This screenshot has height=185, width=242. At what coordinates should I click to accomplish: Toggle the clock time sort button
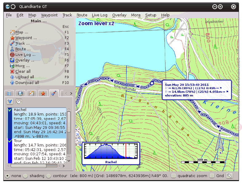[19, 101]
